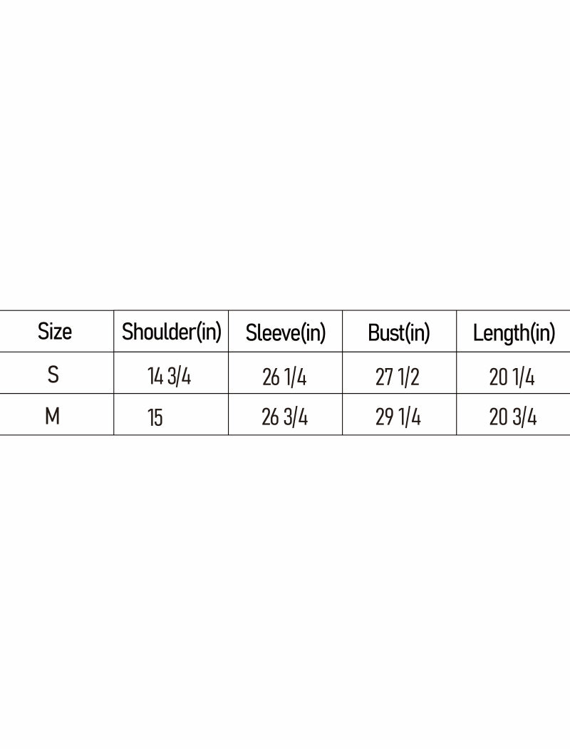This screenshot has height=749, width=570.
Task: Select sleeve value 26 1/4 for size S
Action: 284,377
